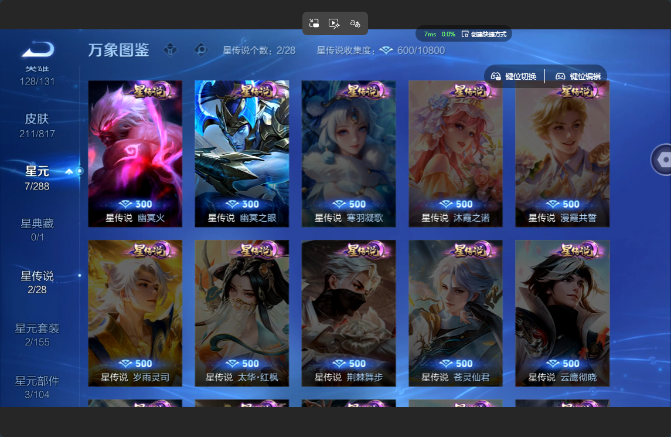The height and width of the screenshot is (437, 671).
Task: Click the 7ms latency indicator
Action: click(430, 34)
